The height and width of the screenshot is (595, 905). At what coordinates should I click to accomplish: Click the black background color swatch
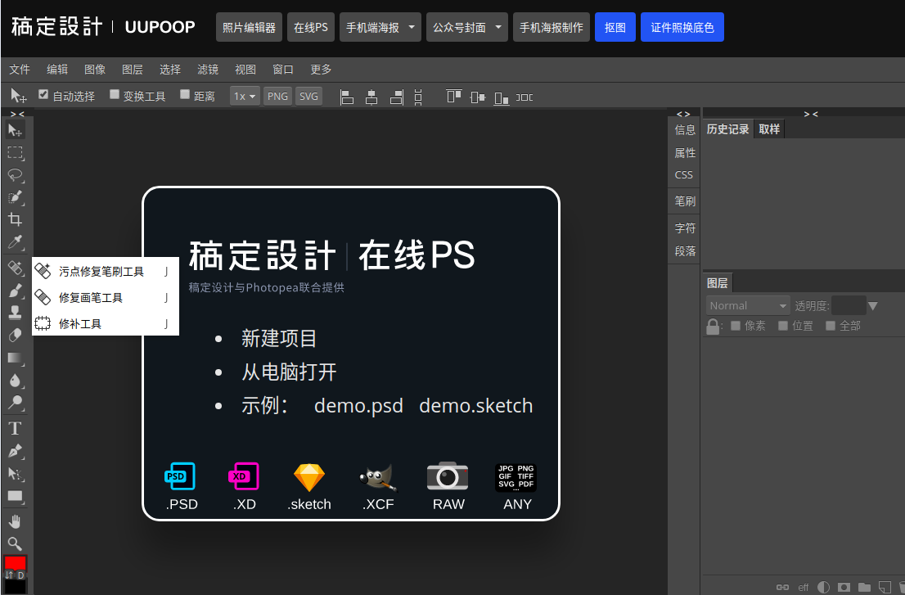15,587
